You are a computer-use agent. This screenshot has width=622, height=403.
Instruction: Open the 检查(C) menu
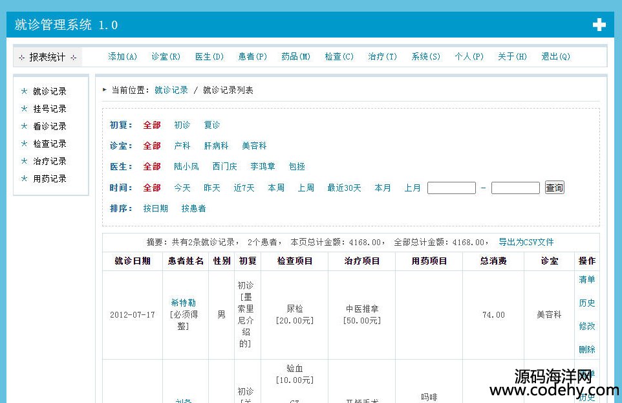[x=339, y=56]
